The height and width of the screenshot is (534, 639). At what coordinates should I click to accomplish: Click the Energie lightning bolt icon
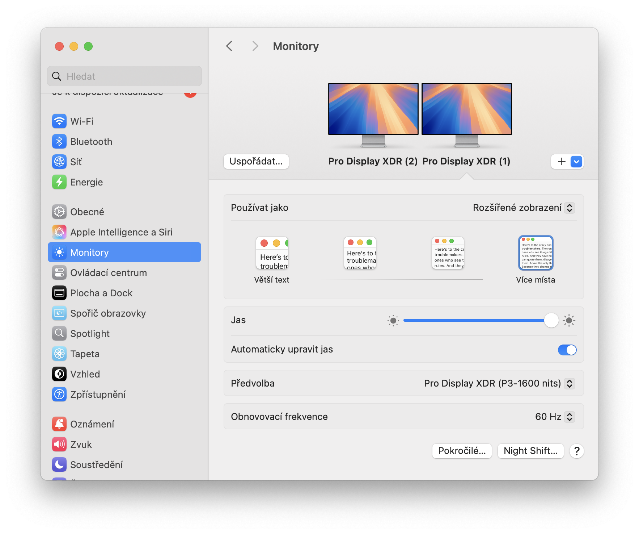59,182
